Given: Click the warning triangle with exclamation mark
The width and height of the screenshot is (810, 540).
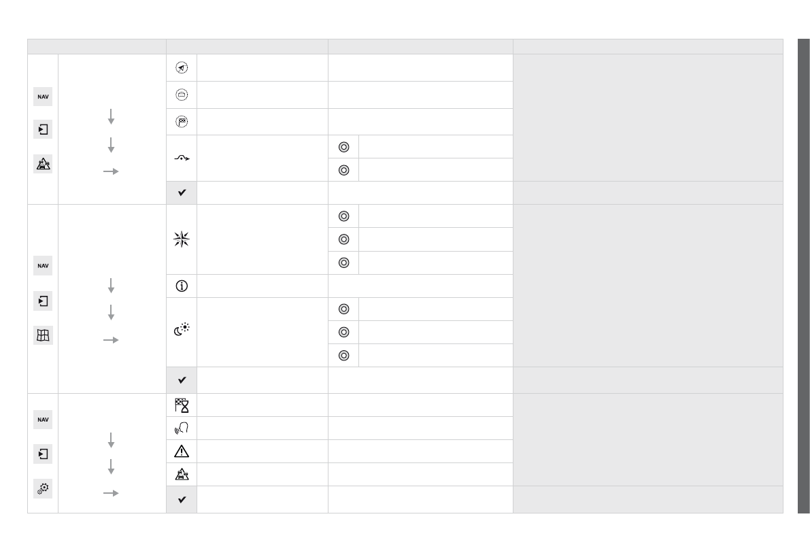Looking at the screenshot, I should tap(182, 452).
